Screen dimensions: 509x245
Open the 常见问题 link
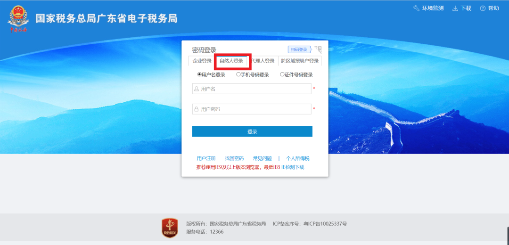coord(263,158)
